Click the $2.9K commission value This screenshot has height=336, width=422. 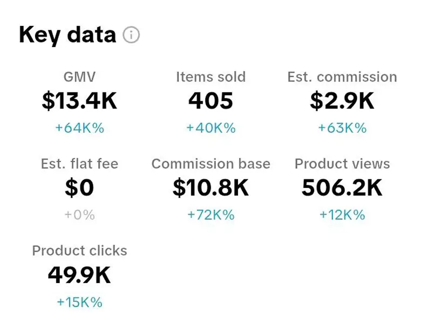342,101
